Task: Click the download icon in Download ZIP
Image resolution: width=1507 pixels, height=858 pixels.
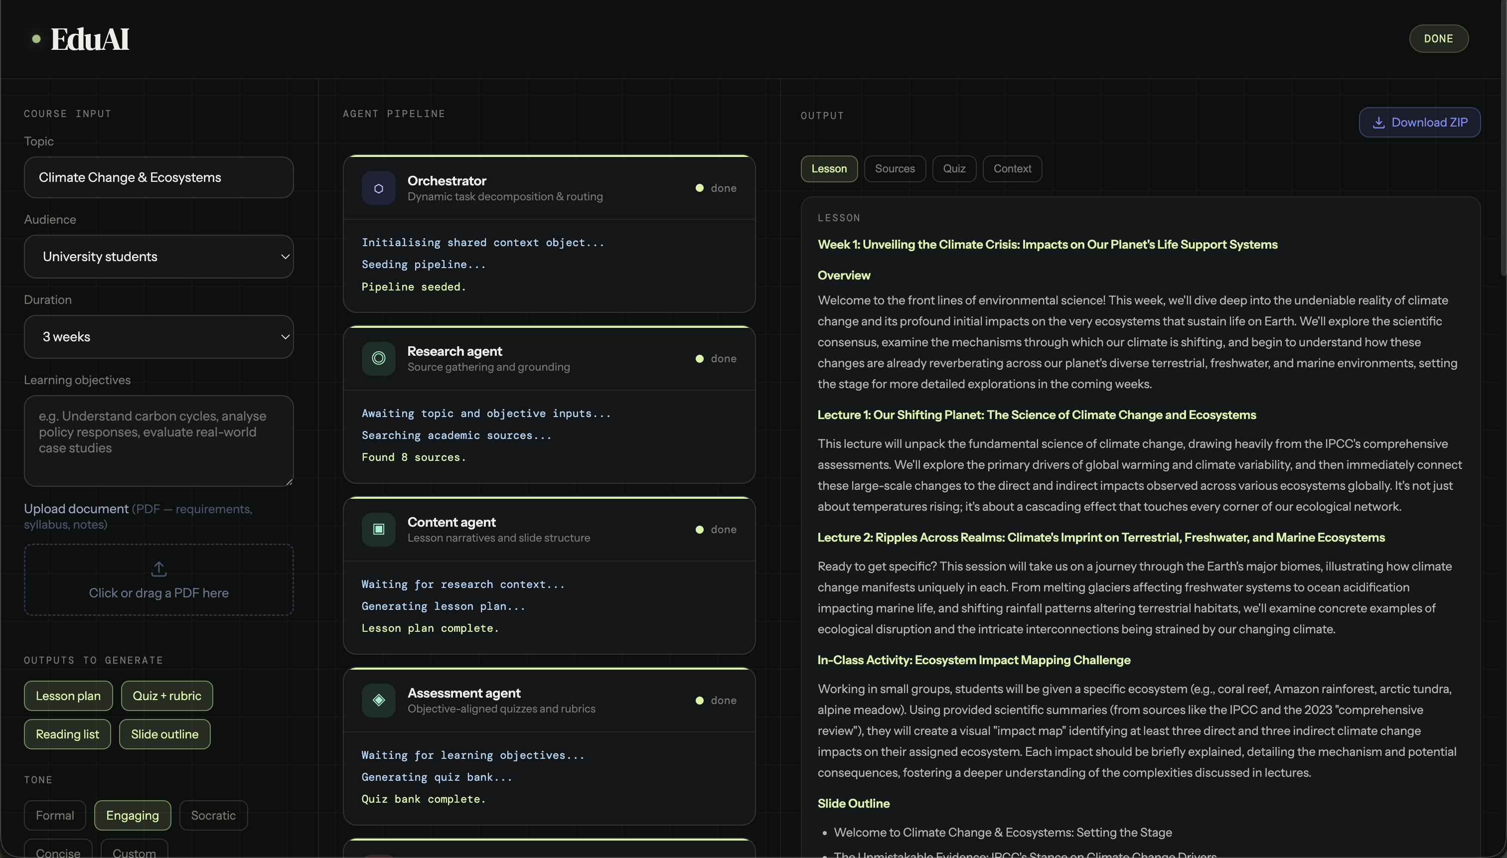Action: 1378,123
